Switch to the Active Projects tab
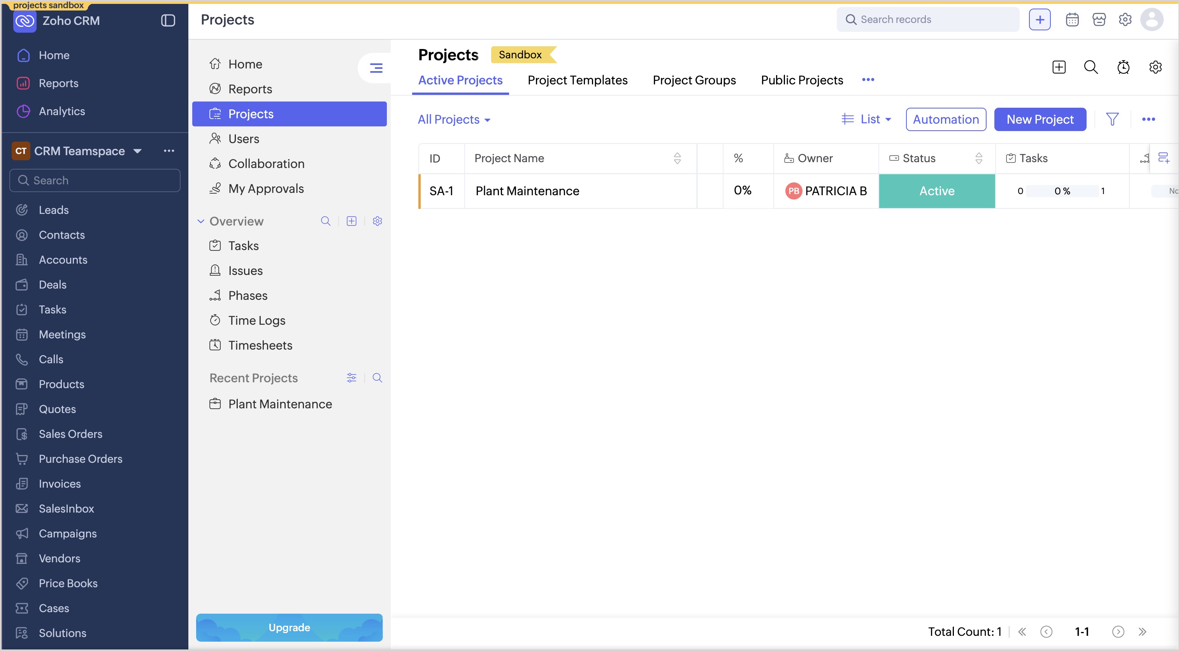 click(460, 80)
